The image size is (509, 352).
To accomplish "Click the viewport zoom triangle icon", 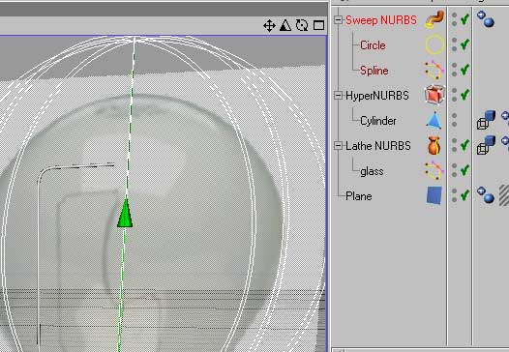I will pyautogui.click(x=285, y=25).
